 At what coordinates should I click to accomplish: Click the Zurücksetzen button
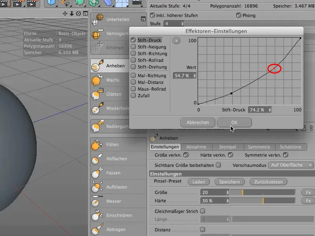[x=269, y=182]
